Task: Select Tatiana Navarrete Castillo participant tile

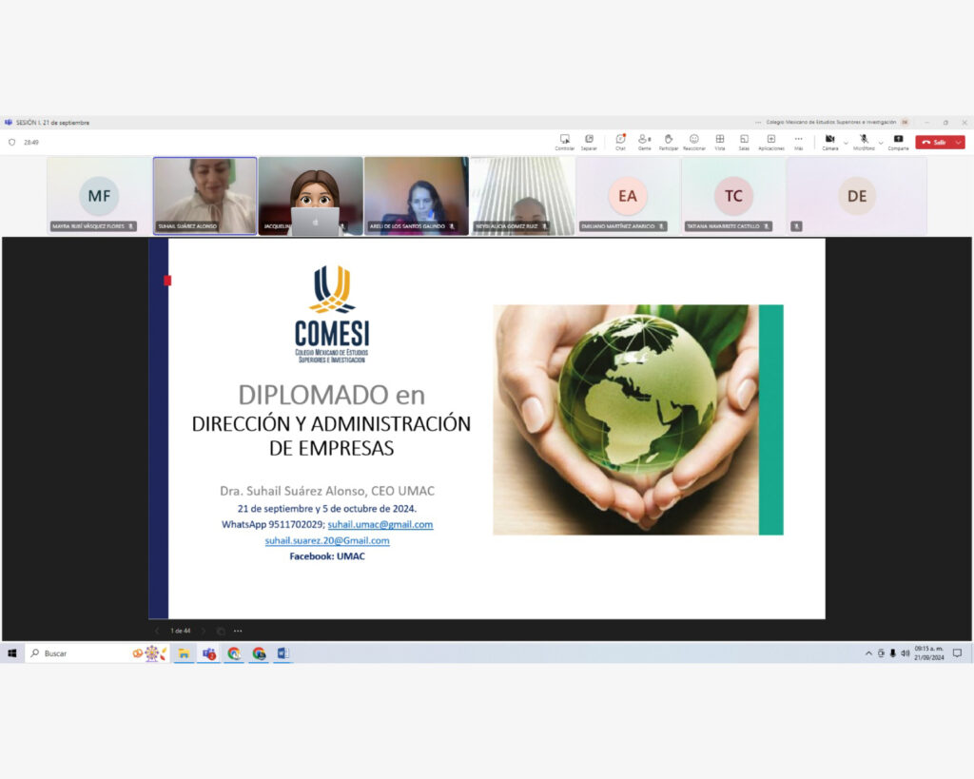Action: click(733, 196)
